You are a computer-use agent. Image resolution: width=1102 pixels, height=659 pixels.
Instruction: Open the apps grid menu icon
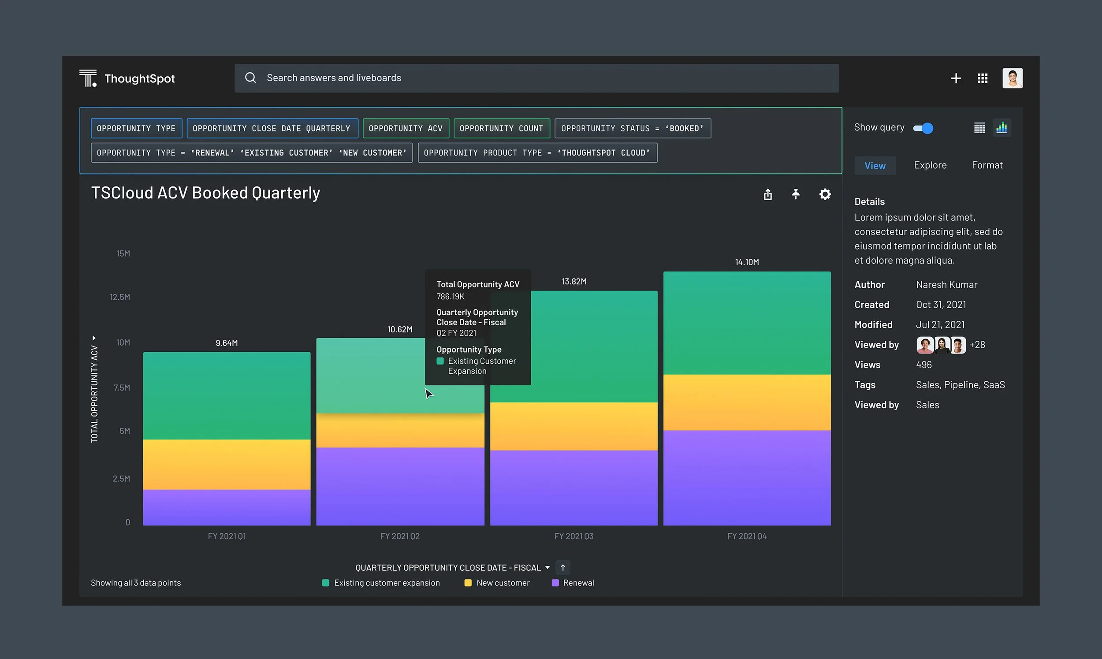click(x=983, y=78)
